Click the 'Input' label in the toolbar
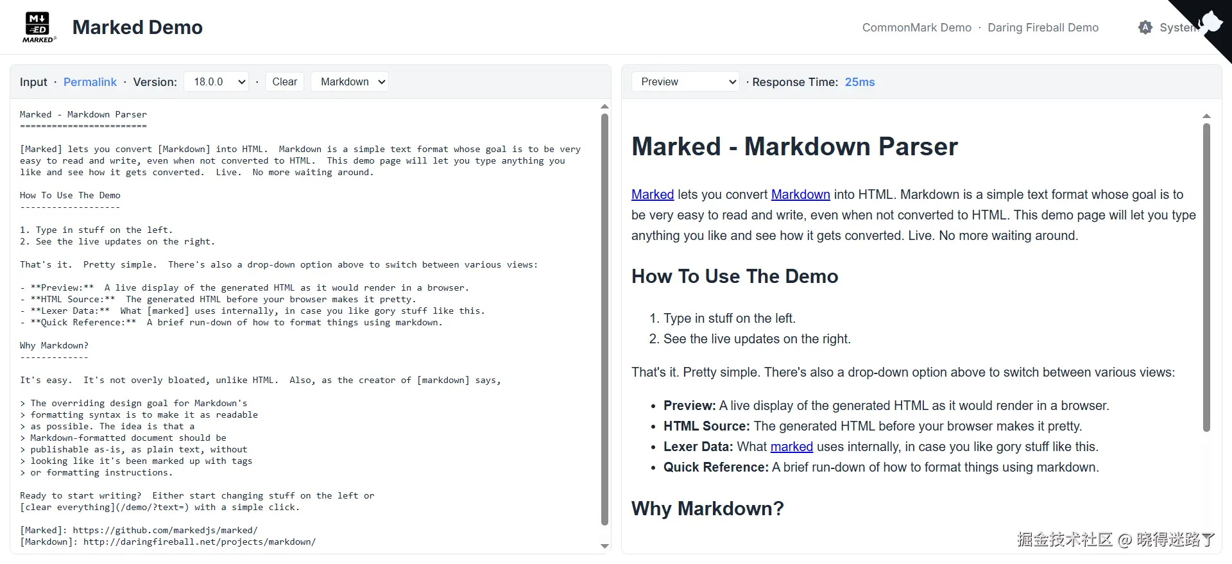Viewport: 1232px width, 564px height. coord(33,82)
